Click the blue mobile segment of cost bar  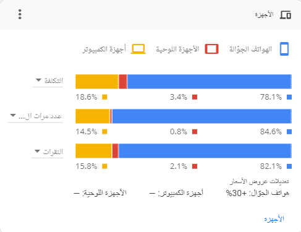[210, 82]
